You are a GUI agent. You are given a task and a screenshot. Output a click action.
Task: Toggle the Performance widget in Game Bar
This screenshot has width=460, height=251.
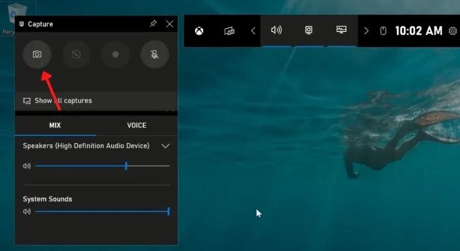341,30
